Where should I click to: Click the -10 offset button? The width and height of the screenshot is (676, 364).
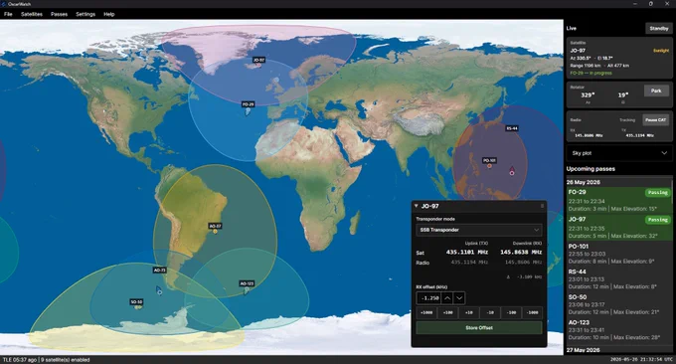click(x=490, y=312)
